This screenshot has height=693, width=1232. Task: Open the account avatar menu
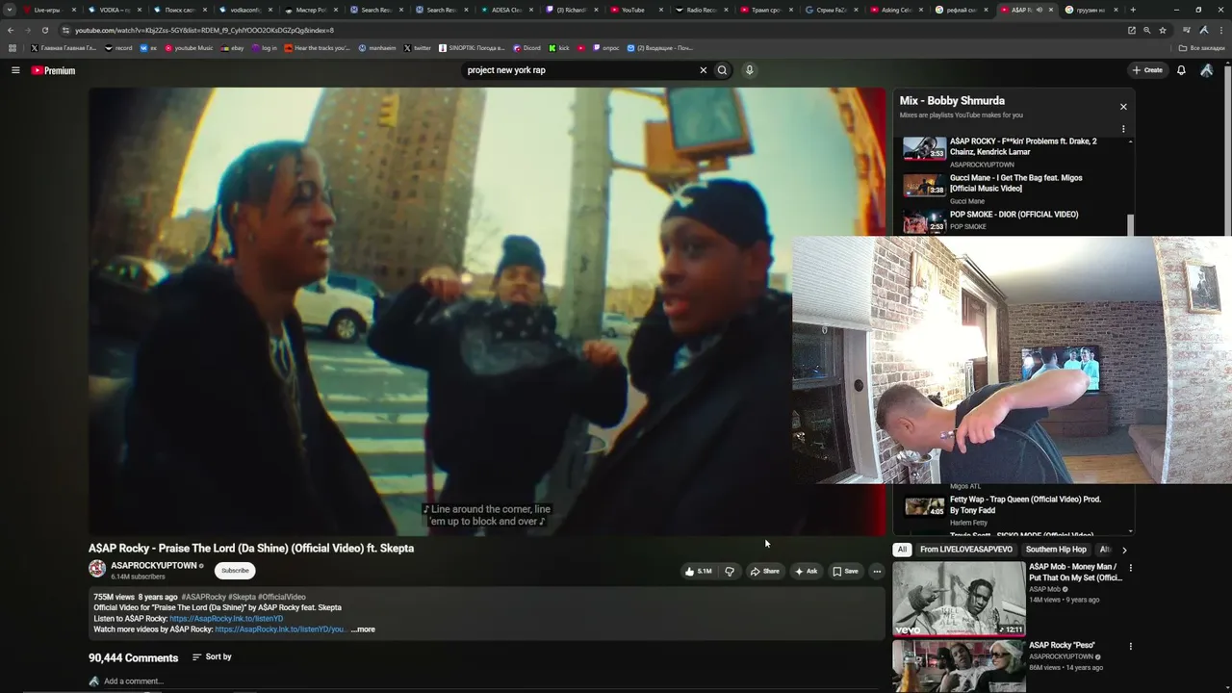coord(1206,70)
